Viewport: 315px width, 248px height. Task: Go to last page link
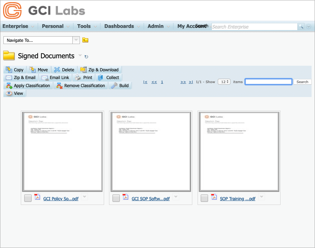coord(191,82)
